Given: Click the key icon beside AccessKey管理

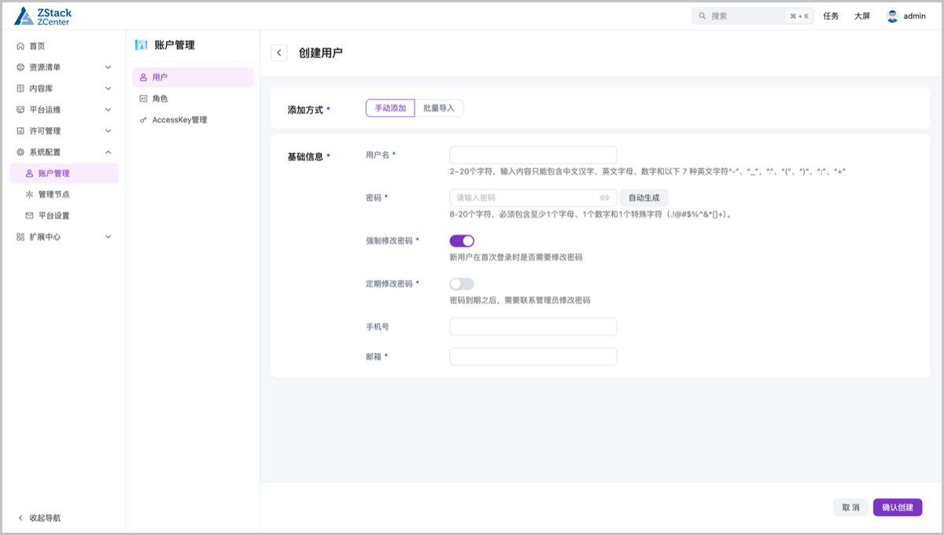Looking at the screenshot, I should tap(143, 120).
